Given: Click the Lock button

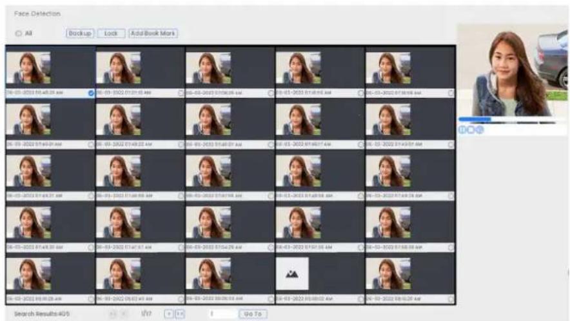Looking at the screenshot, I should (112, 34).
